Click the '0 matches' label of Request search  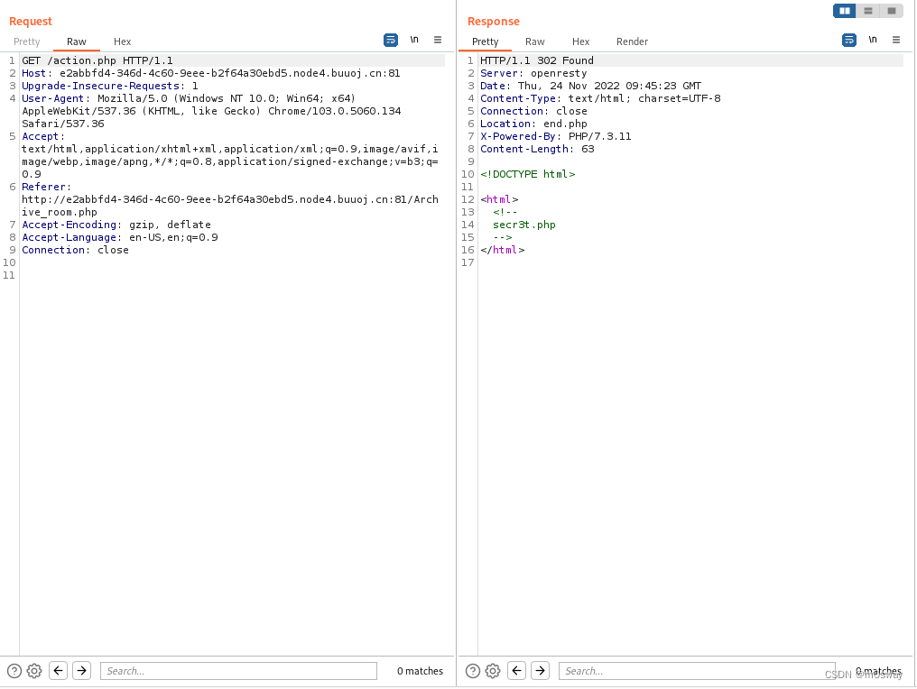[420, 671]
